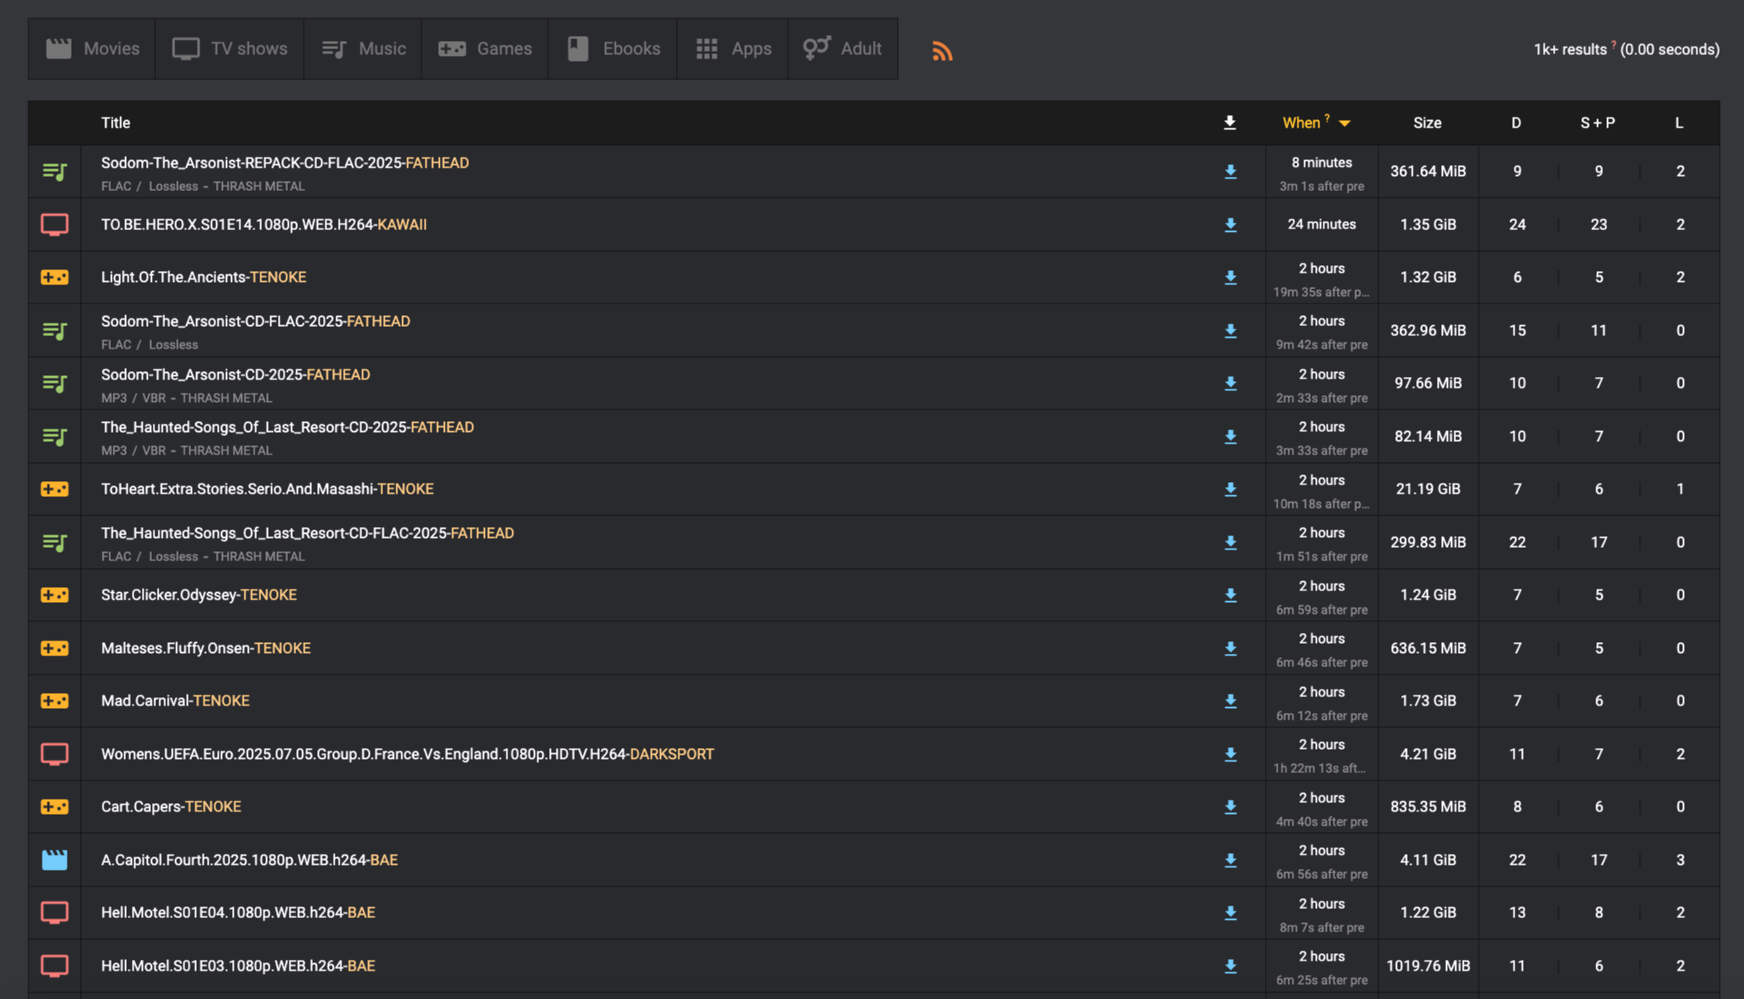Screen dimensions: 1744x999
Task: Open ToHeart.Extra.Stories.Serio.And.Masashi-TENOKE link
Action: pos(267,489)
